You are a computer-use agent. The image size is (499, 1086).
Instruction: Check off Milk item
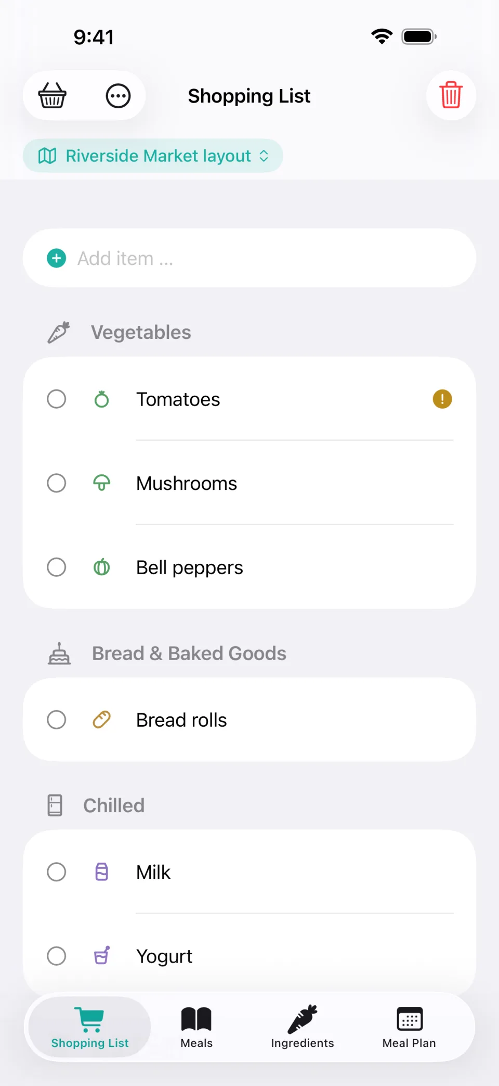click(x=56, y=872)
